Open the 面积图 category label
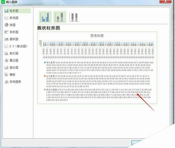Screen dimensions: 175x148 click(14, 39)
